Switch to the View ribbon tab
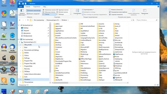This screenshot has height=94, width=167. [45, 7]
